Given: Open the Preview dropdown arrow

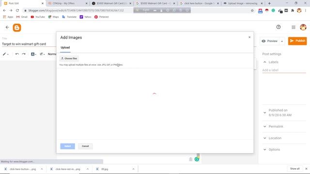Looking at the screenshot, I should (282, 41).
